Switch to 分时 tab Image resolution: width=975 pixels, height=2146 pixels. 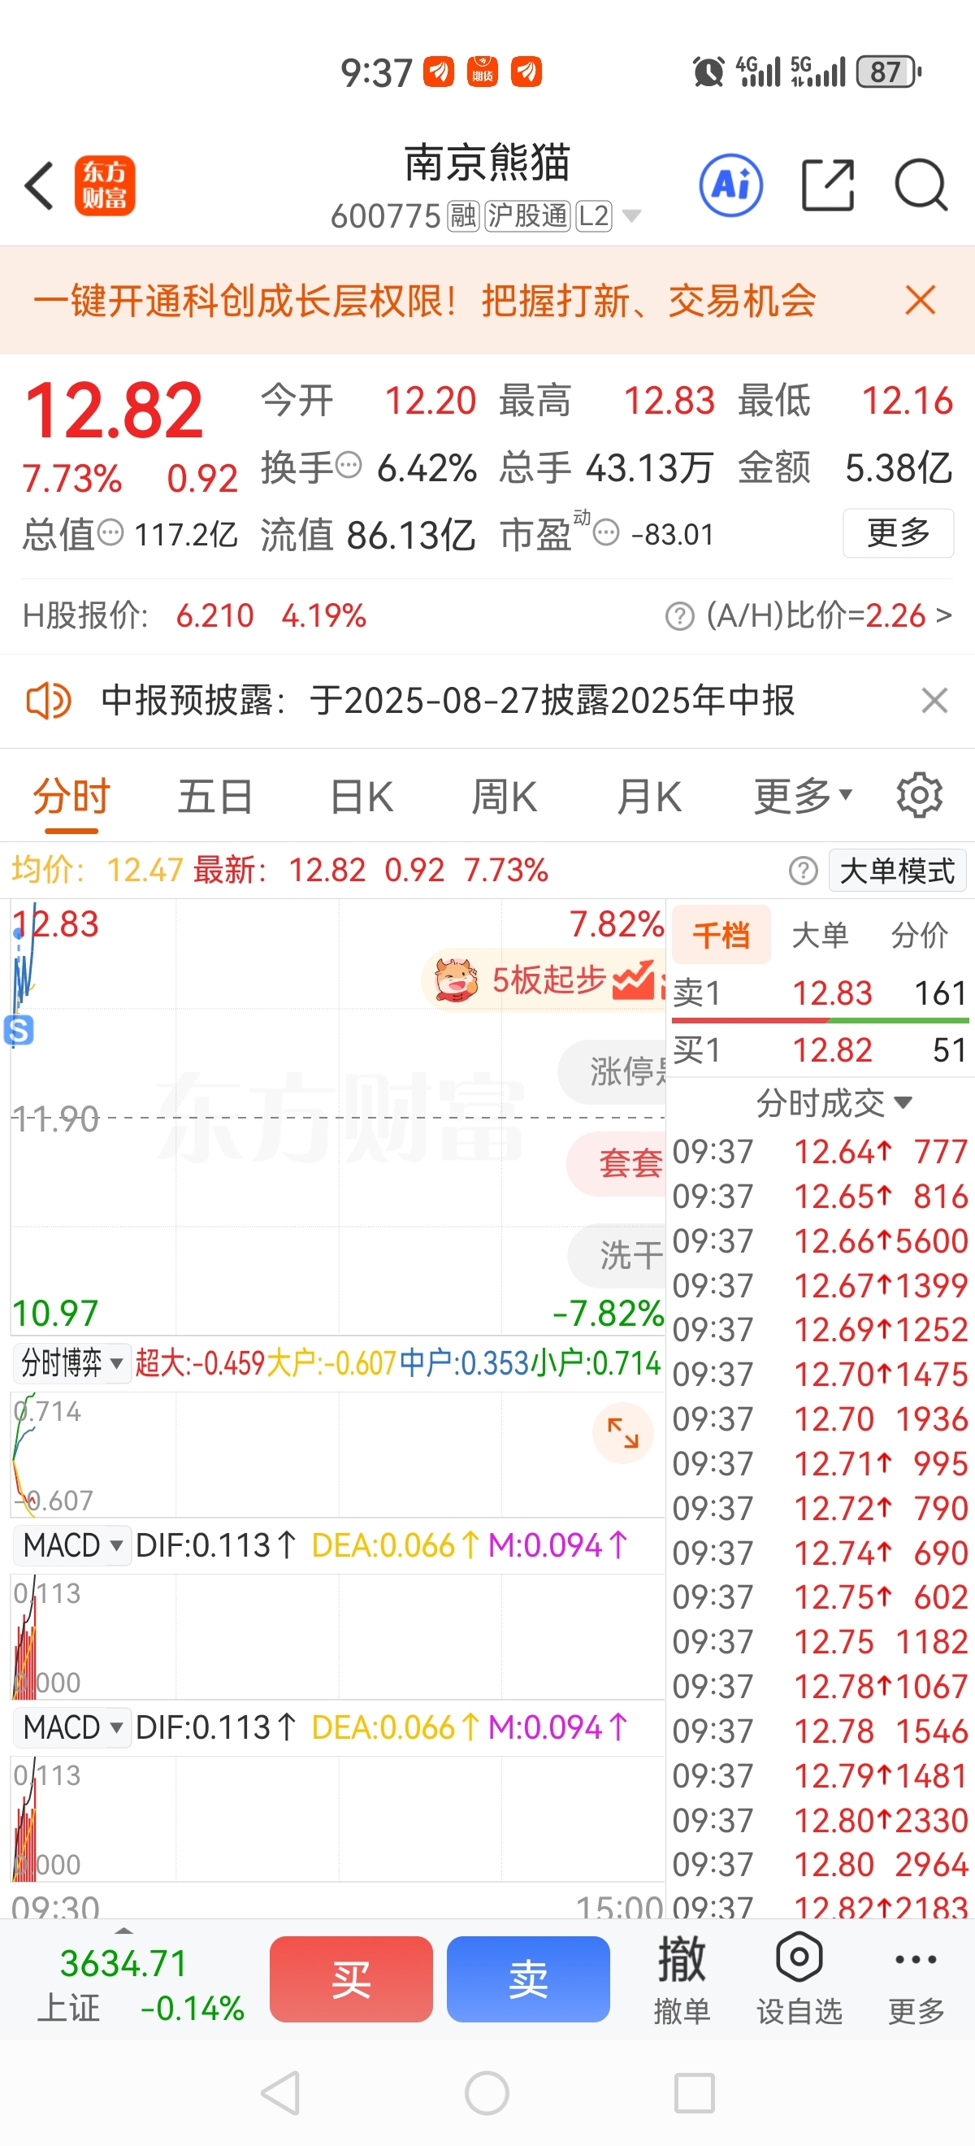point(71,796)
